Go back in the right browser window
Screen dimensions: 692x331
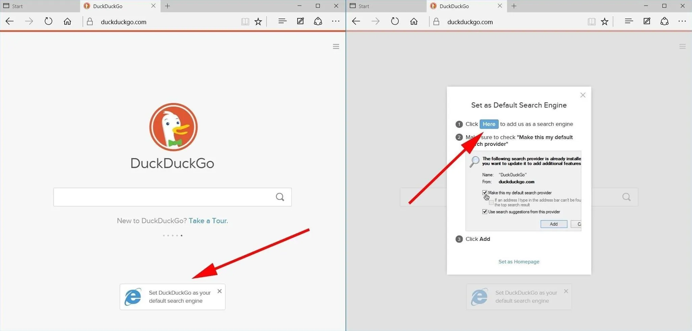point(356,21)
